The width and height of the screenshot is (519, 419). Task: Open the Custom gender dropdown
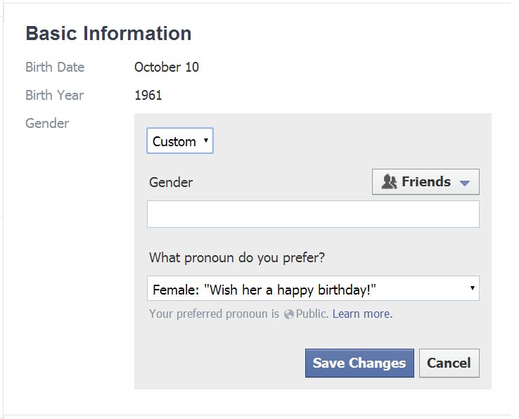180,141
